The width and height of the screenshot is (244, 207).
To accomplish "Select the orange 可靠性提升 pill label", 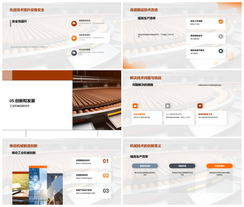I will click(219, 166).
